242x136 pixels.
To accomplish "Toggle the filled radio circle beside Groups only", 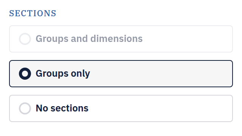I will (25, 74).
